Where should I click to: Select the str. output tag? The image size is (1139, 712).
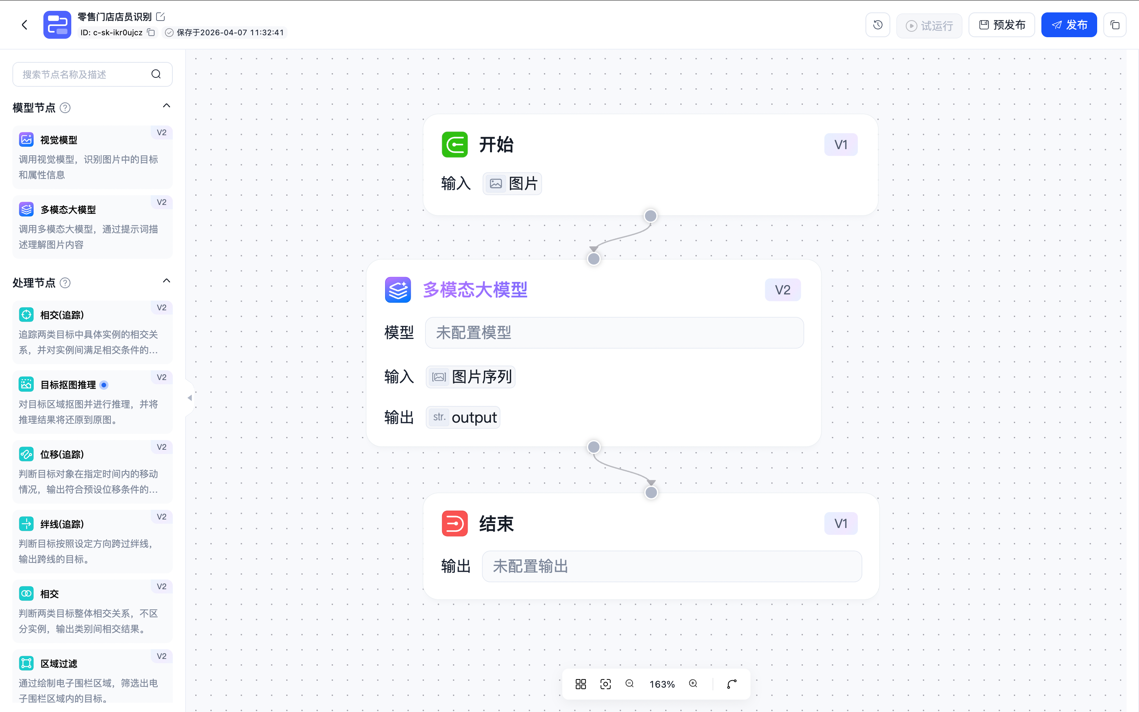point(463,417)
